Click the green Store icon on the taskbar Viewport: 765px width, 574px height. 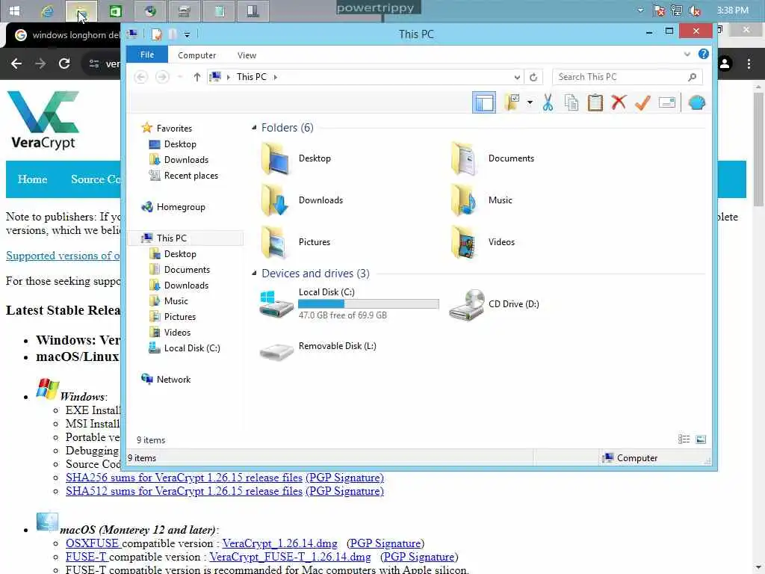pos(116,11)
